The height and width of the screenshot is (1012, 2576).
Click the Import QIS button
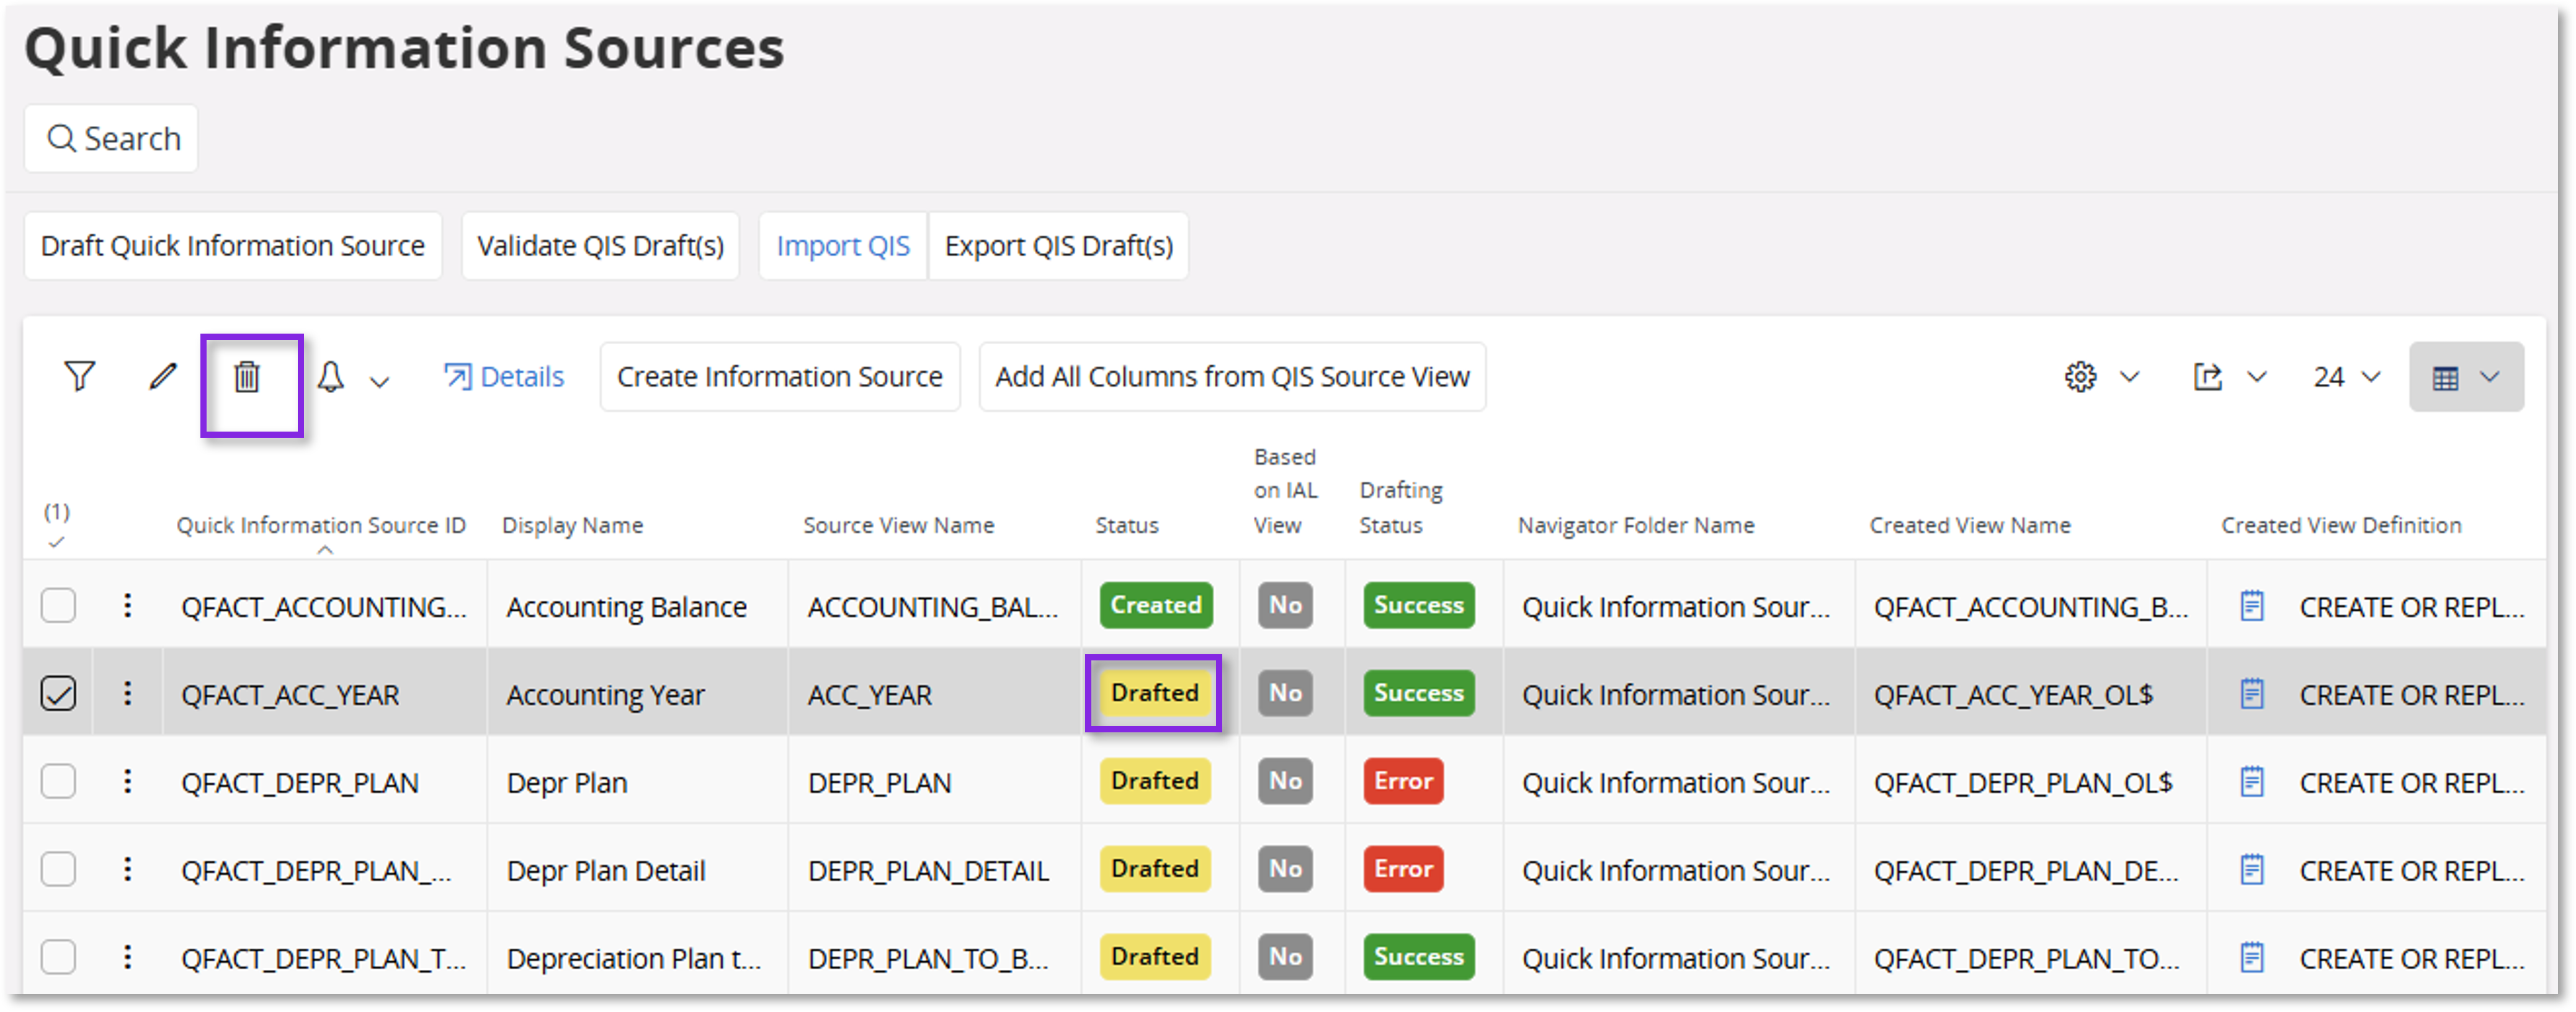tap(843, 245)
